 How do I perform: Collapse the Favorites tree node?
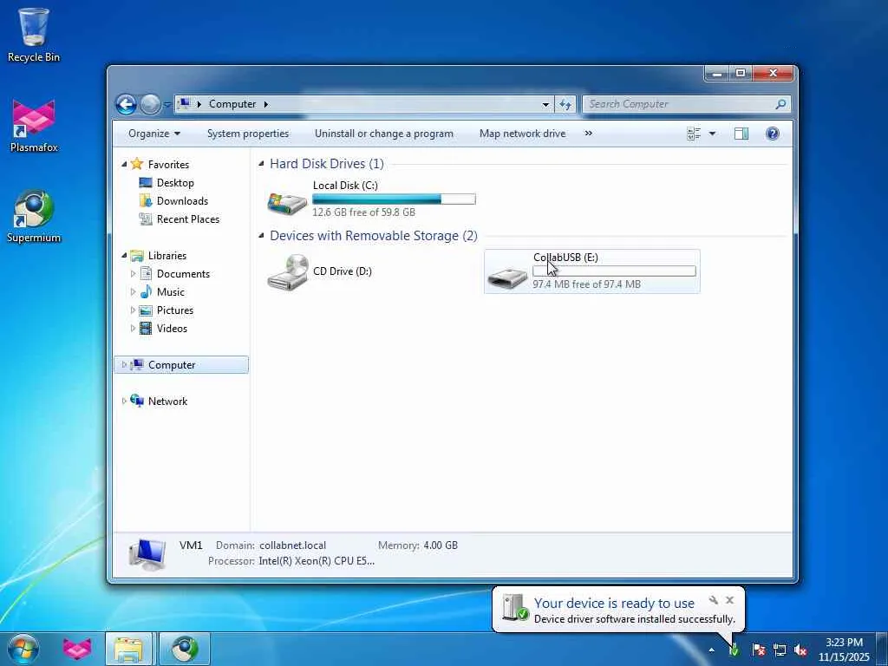tap(124, 164)
